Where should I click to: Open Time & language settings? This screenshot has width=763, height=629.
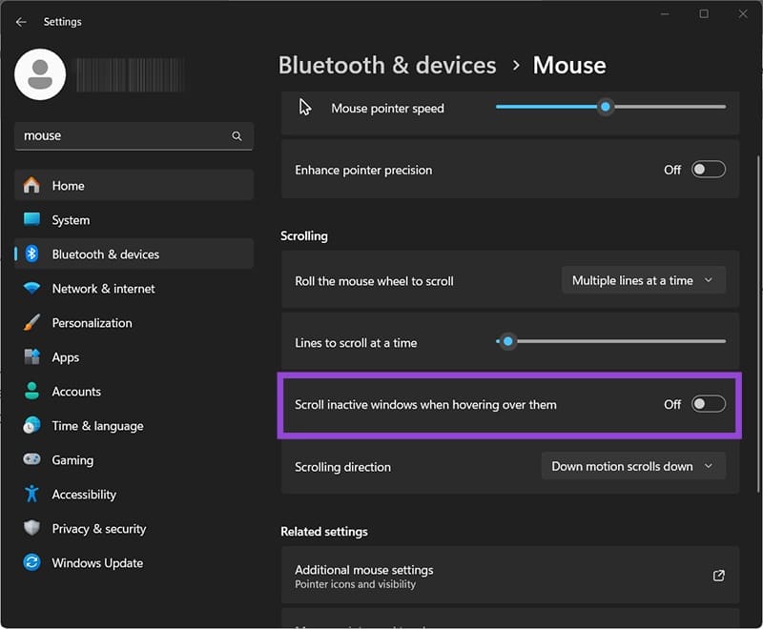click(134, 425)
